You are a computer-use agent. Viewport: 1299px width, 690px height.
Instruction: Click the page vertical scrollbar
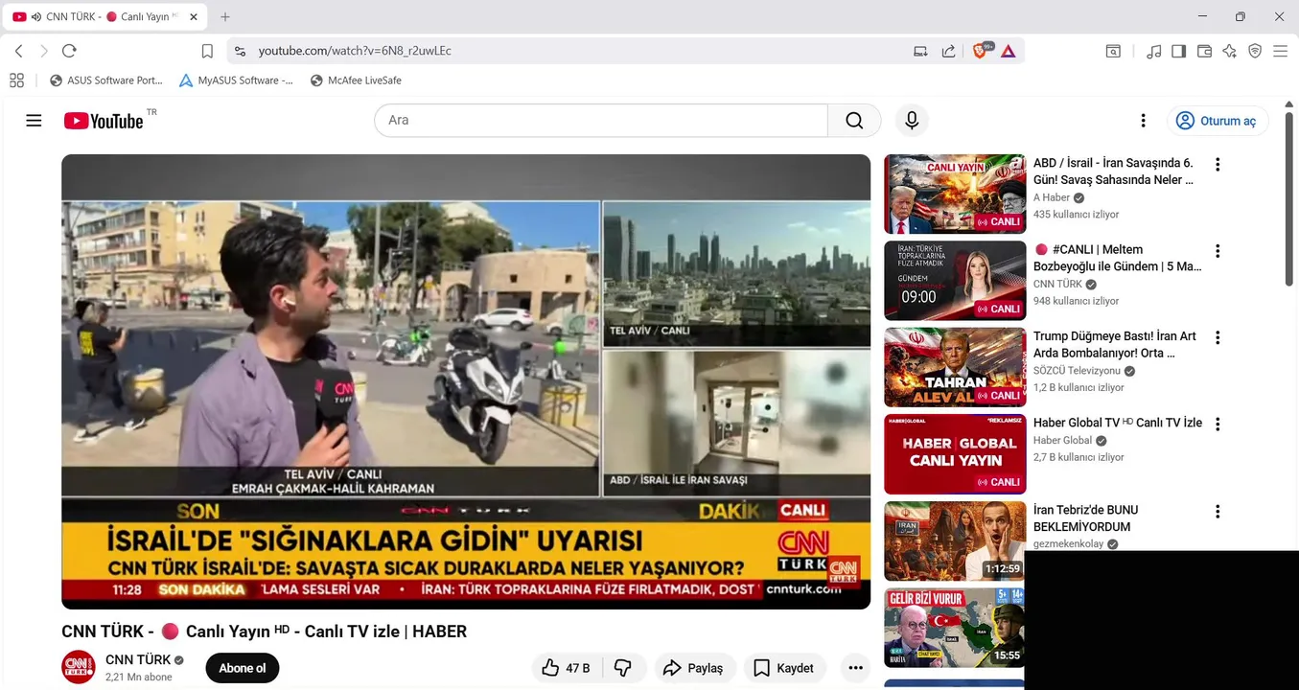tap(1289, 198)
